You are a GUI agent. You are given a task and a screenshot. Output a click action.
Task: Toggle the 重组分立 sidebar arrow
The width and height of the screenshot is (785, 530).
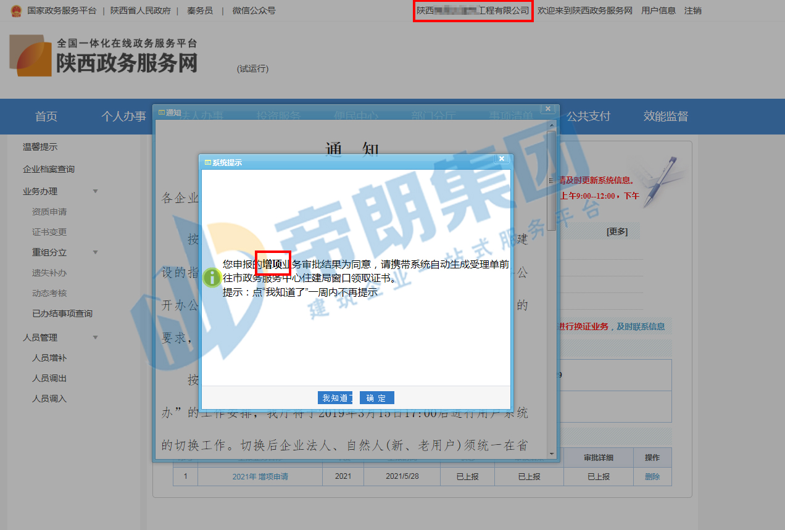[95, 252]
